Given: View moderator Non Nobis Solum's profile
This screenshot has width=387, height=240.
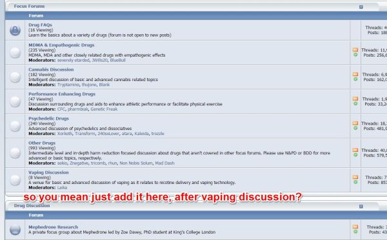Looking at the screenshot, I should click(136, 163).
